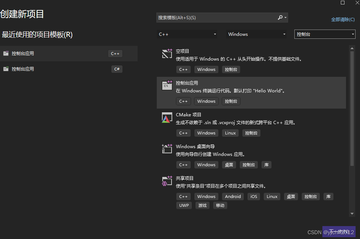Screen dimensions: 360x239
Task: Open the C++ language dropdown
Action: pyautogui.click(x=187, y=34)
